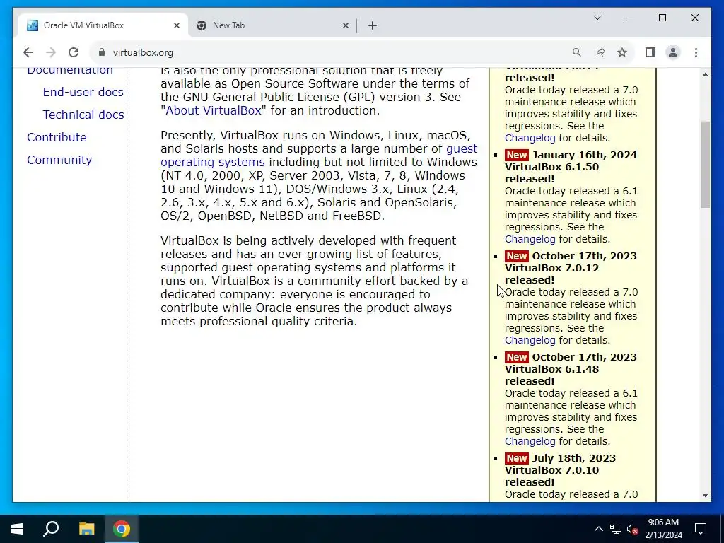The width and height of the screenshot is (724, 543).
Task: Open the Windows Start menu
Action: 17,529
